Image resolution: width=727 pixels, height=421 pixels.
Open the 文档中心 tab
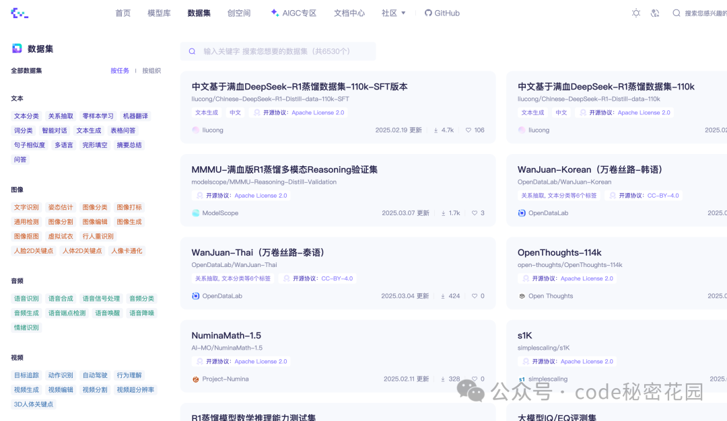(x=349, y=13)
